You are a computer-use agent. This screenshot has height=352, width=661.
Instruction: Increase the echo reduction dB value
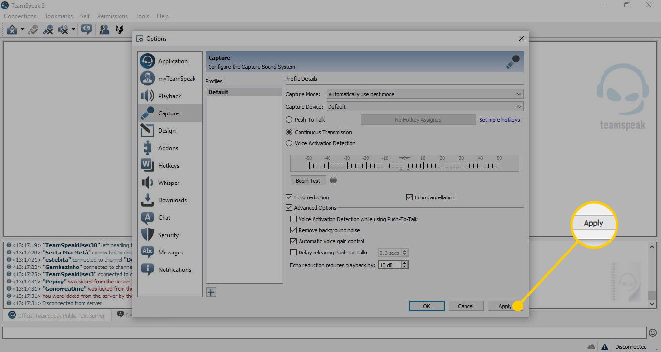pyautogui.click(x=405, y=263)
